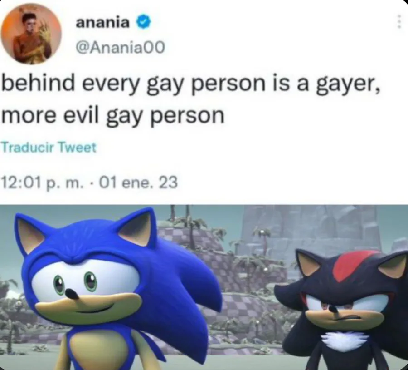
Task: Click the blue verified badge
Action: click(143, 23)
